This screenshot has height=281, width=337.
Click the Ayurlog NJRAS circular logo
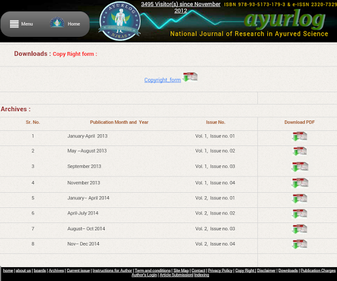click(x=120, y=21)
